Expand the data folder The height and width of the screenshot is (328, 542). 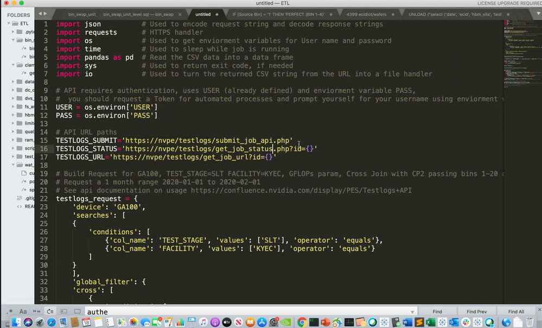click(x=13, y=81)
